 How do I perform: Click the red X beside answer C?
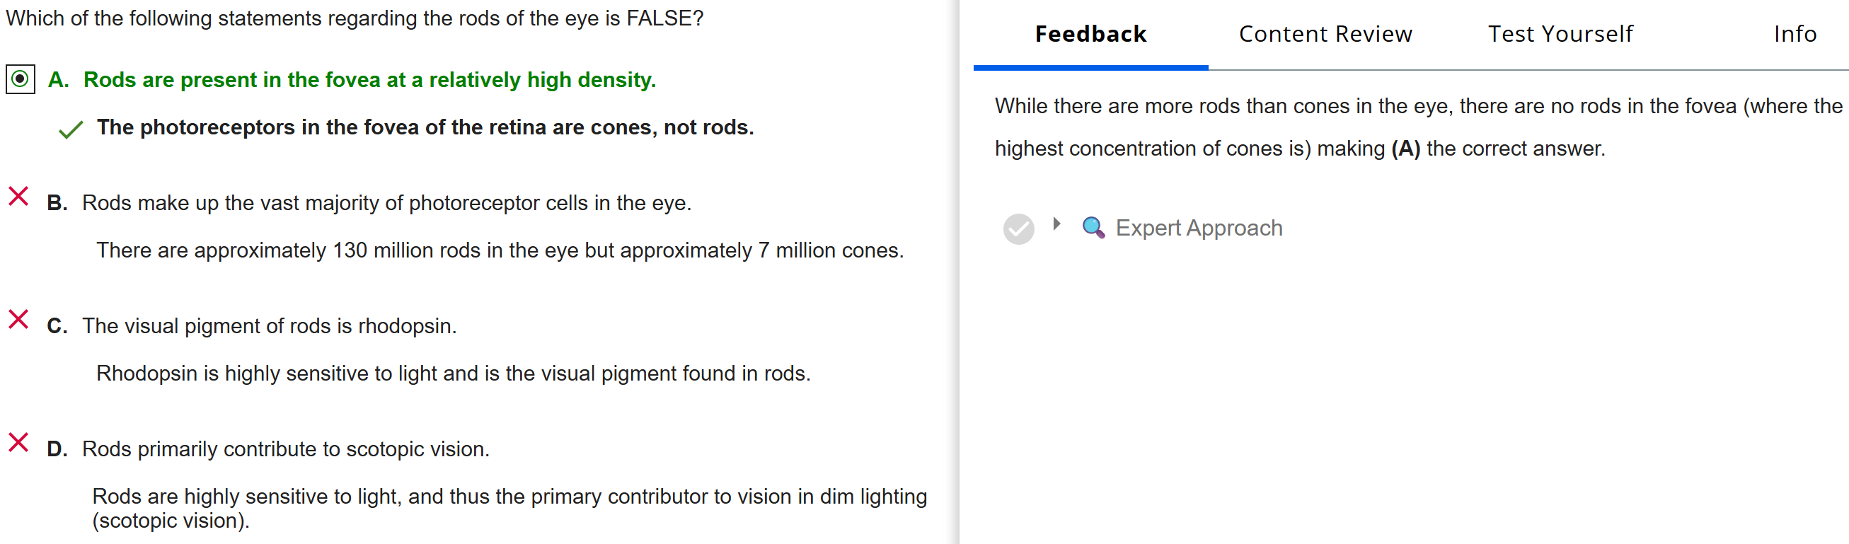click(x=18, y=319)
